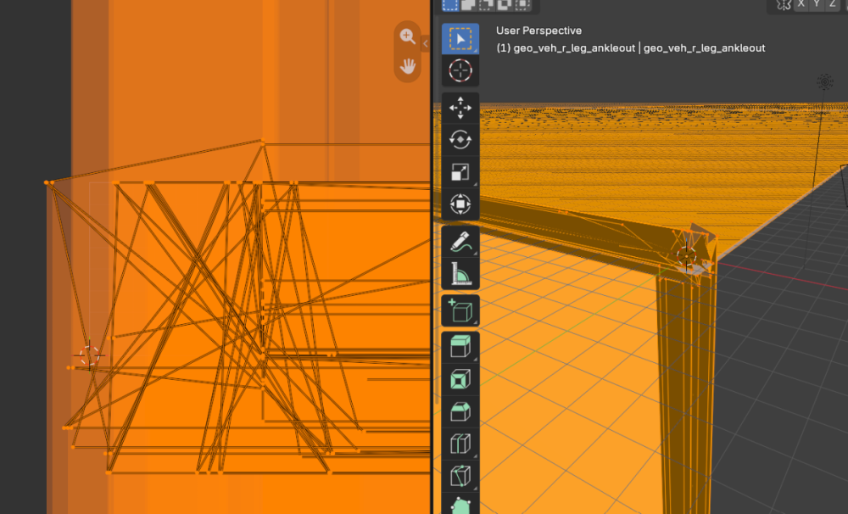Click the 'User Perspective' viewport label
Image resolution: width=848 pixels, height=514 pixels.
(x=538, y=31)
